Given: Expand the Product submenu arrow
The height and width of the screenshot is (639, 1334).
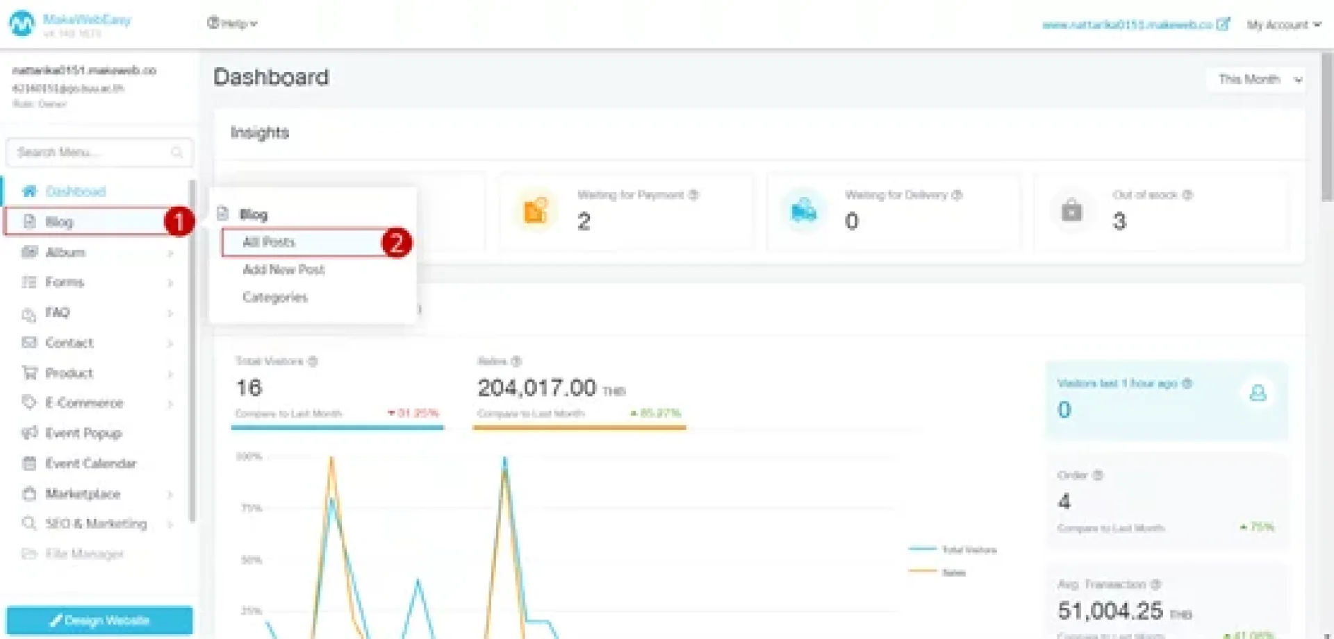Looking at the screenshot, I should 170,374.
